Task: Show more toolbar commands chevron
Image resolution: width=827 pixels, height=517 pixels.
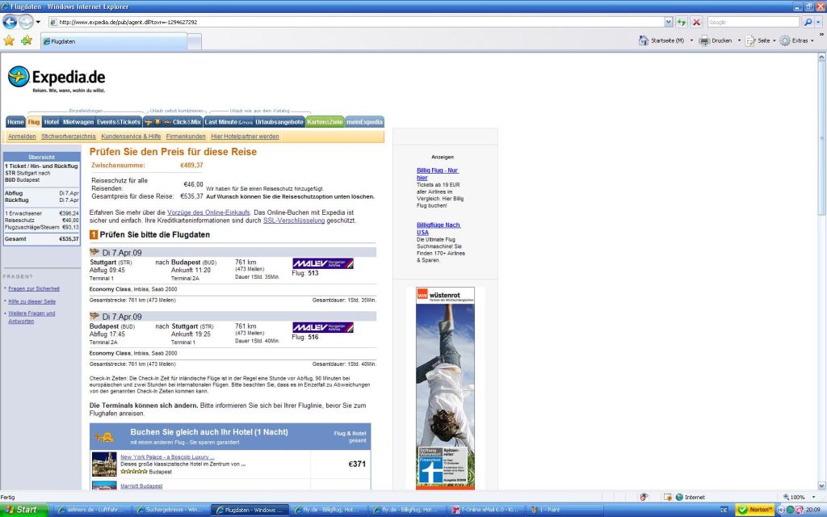Action: coord(821,35)
